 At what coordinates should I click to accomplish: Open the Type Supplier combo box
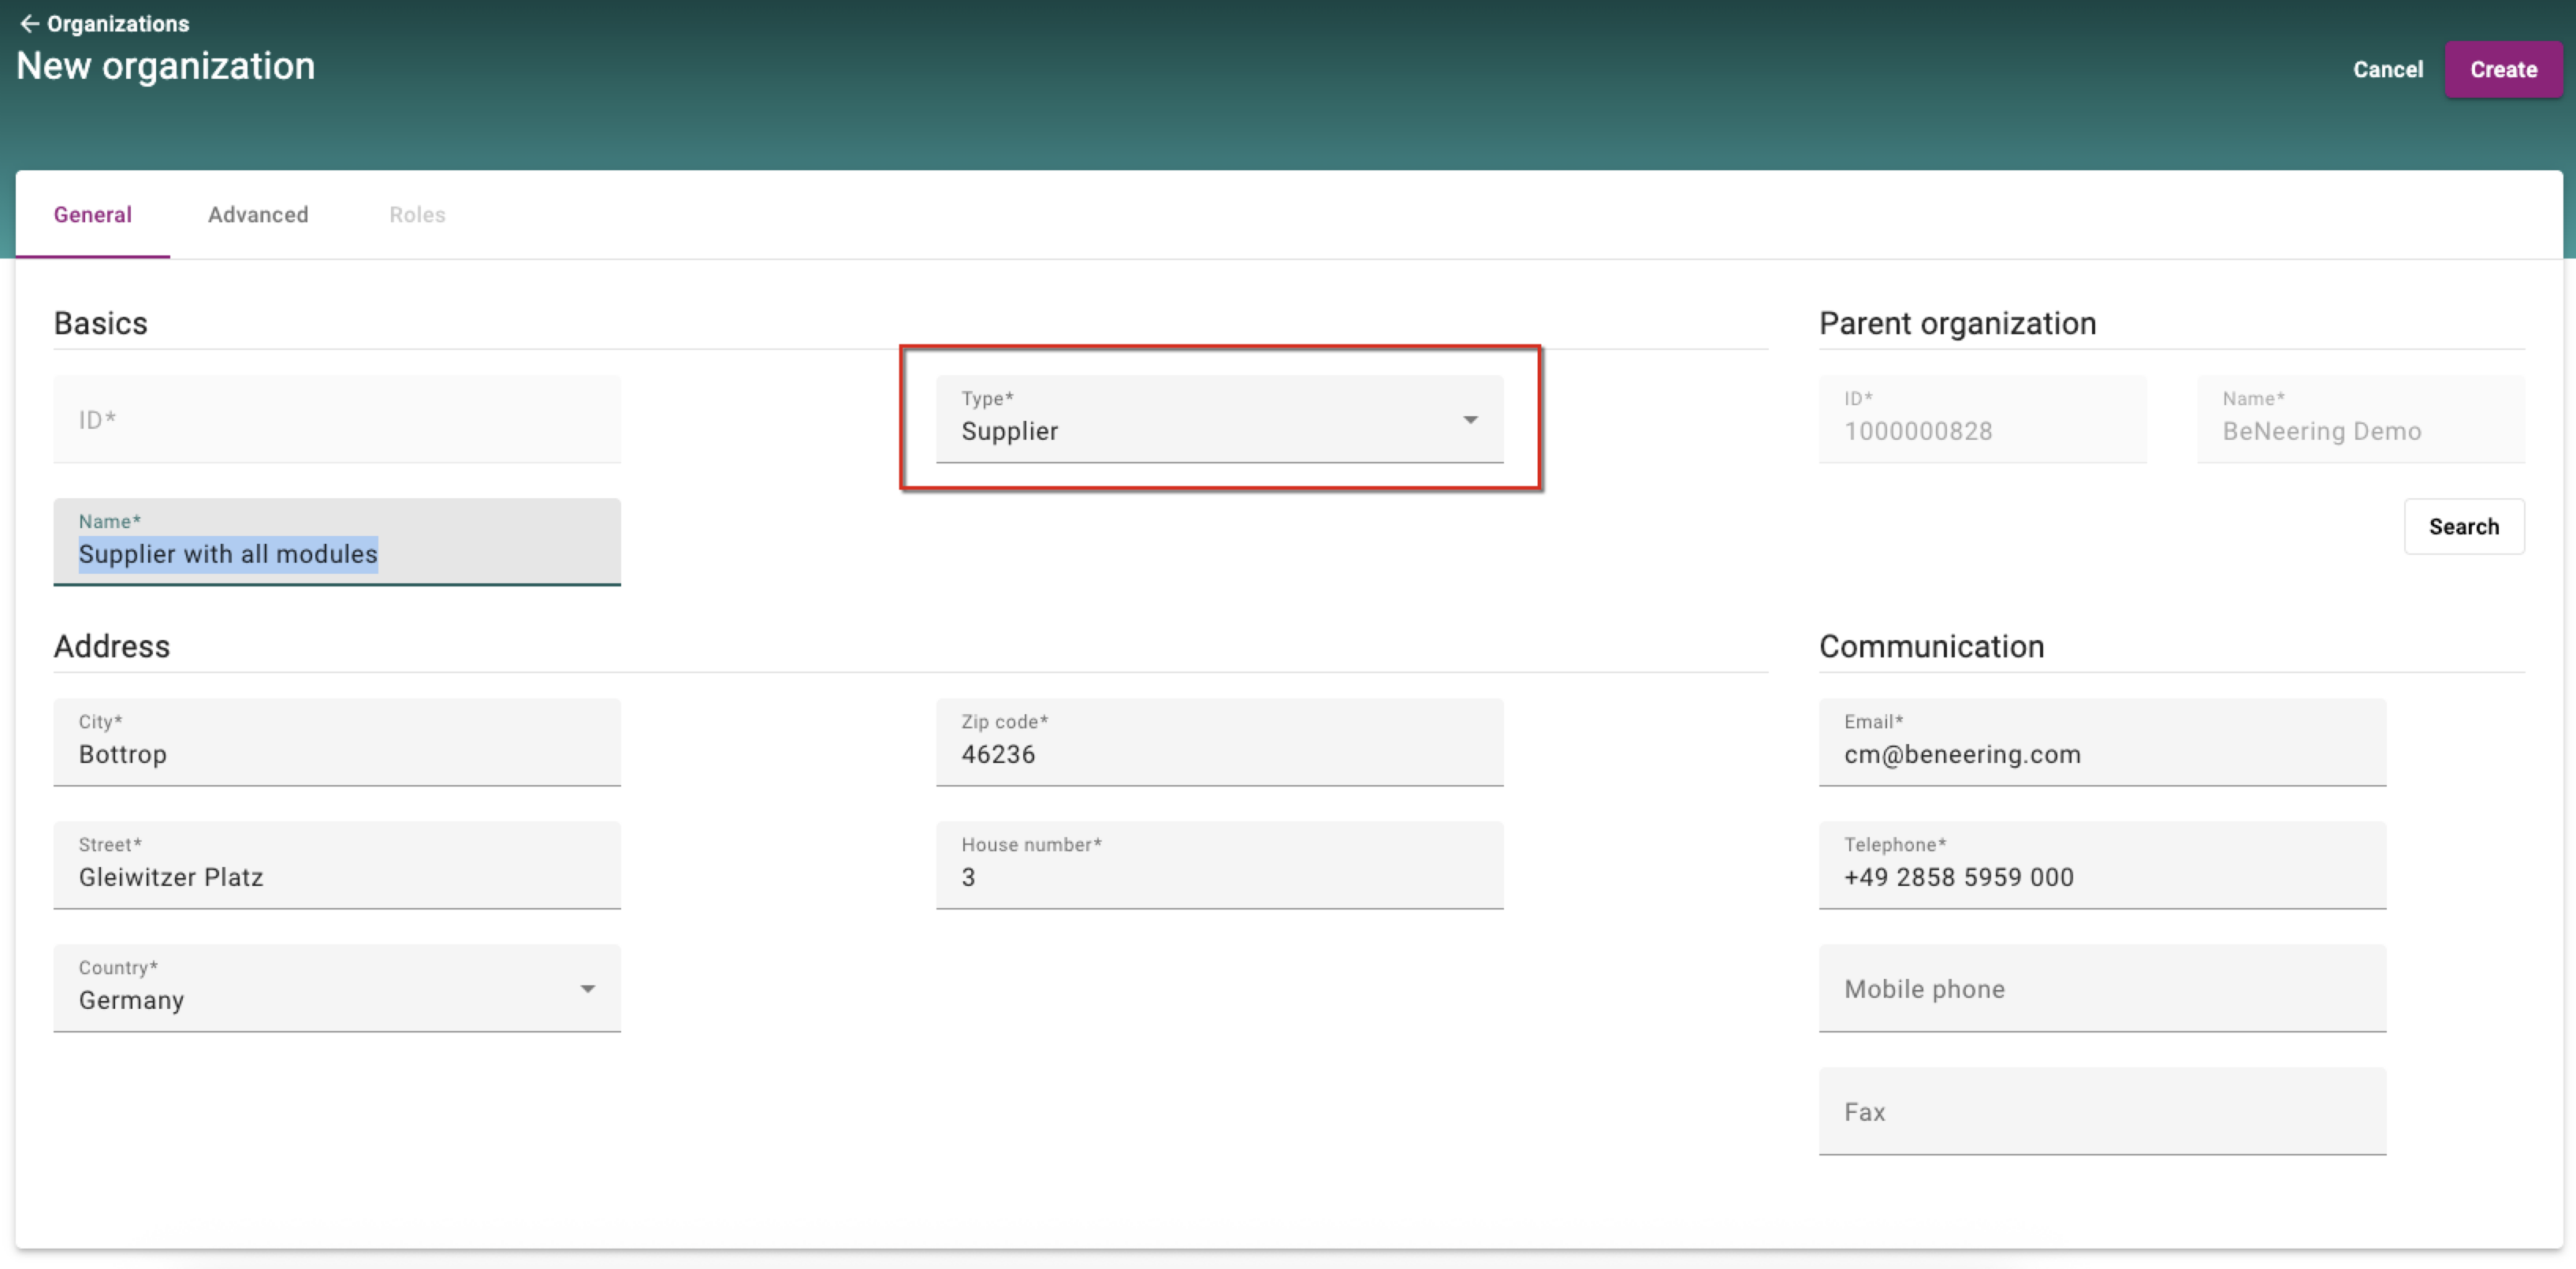pyautogui.click(x=1200, y=421)
